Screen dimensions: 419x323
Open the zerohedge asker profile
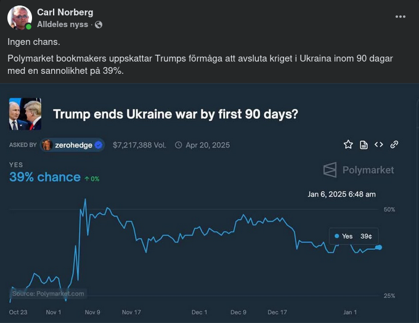[x=73, y=145]
